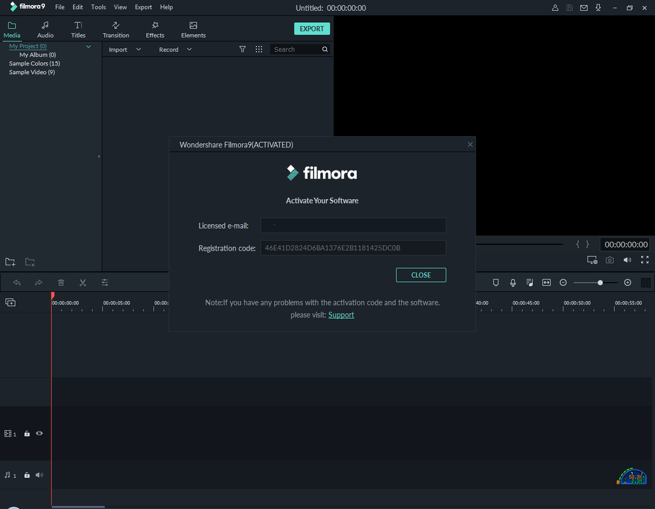Zoom out the timeline with minus
This screenshot has height=509, width=655.
[563, 282]
